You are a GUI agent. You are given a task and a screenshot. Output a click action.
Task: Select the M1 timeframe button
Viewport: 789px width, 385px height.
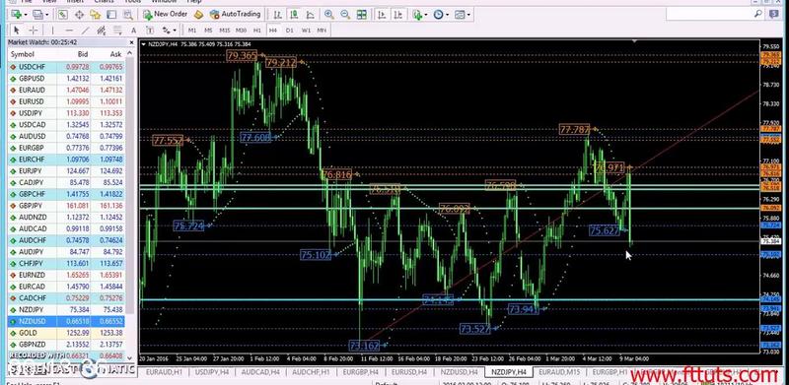coord(192,31)
